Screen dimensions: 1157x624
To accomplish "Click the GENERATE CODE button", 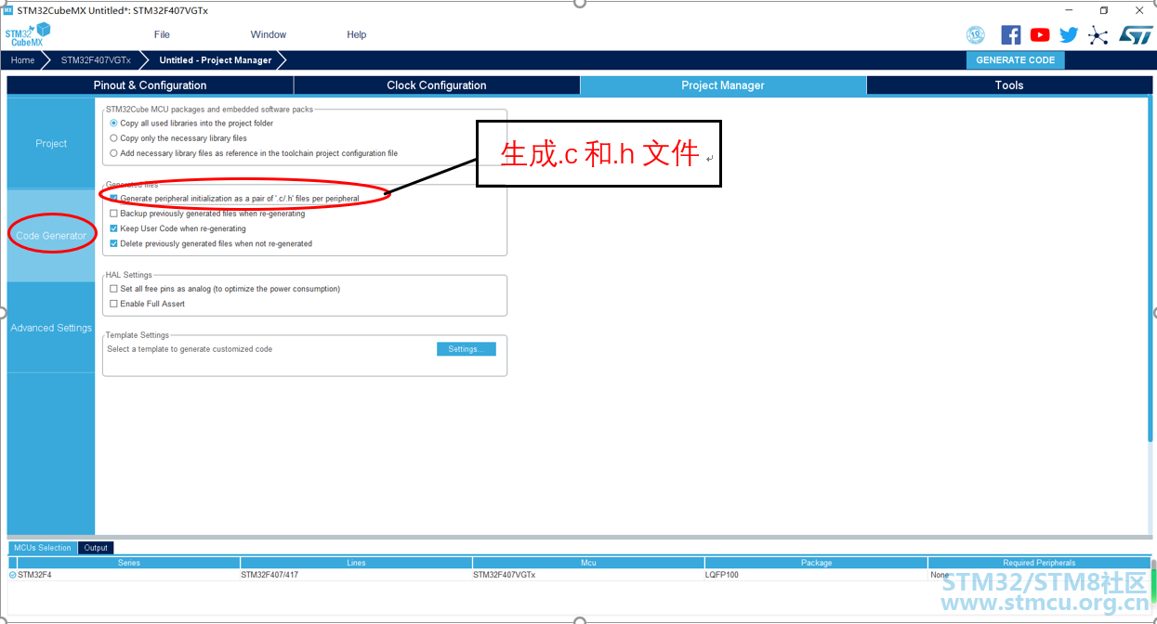I will (1016, 60).
